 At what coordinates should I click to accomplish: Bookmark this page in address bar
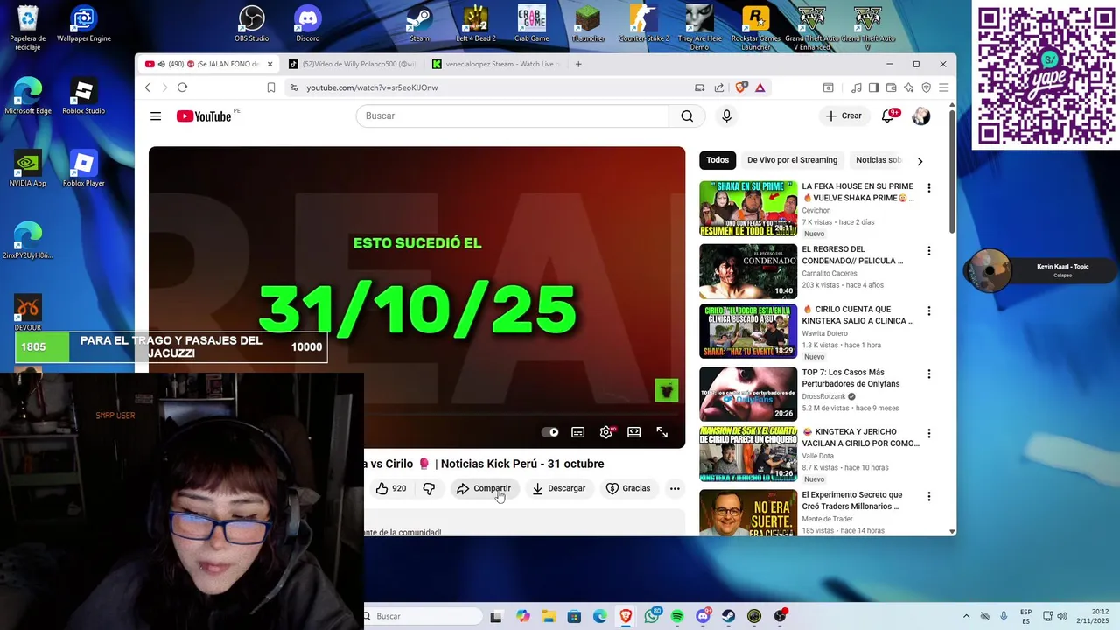click(271, 87)
